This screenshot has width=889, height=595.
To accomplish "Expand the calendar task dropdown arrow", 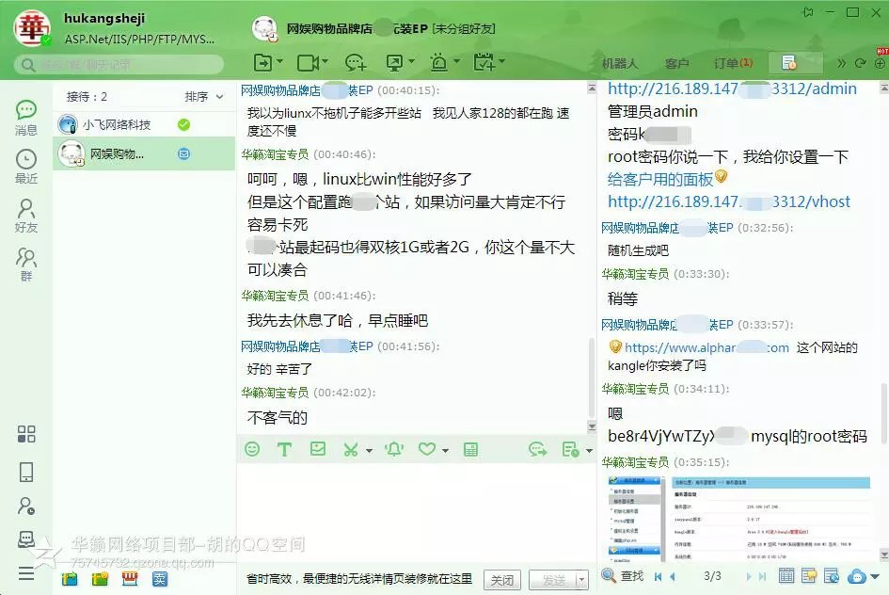I will pyautogui.click(x=501, y=61).
